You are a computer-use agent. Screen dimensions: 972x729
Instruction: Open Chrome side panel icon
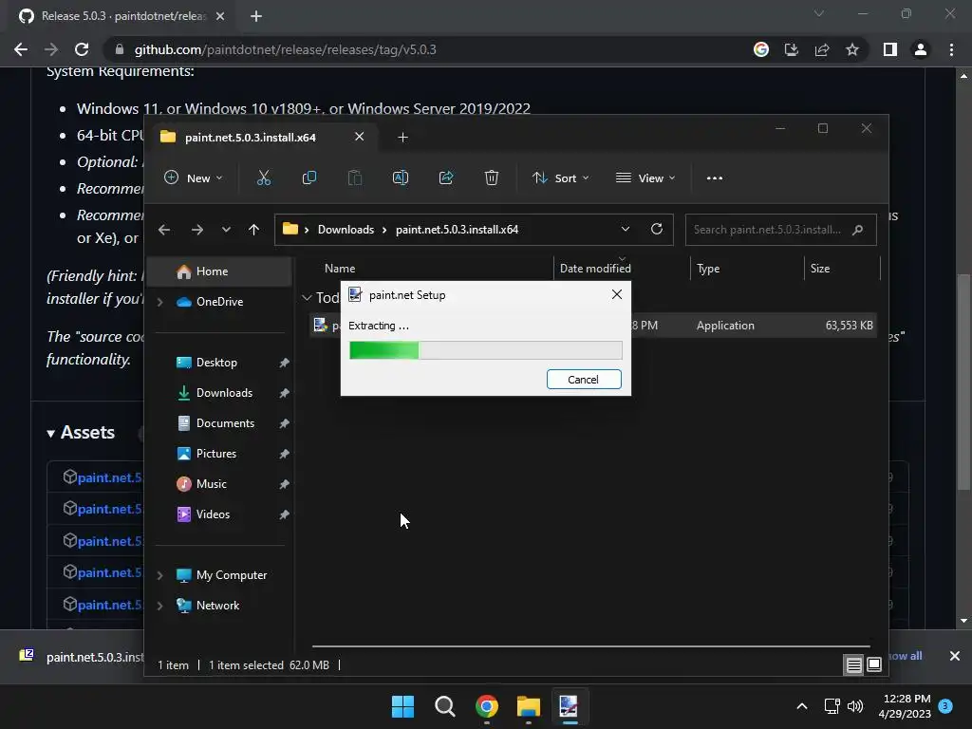(x=890, y=49)
